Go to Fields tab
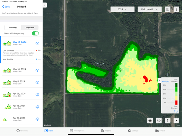182x136 pixels. tap(49, 131)
